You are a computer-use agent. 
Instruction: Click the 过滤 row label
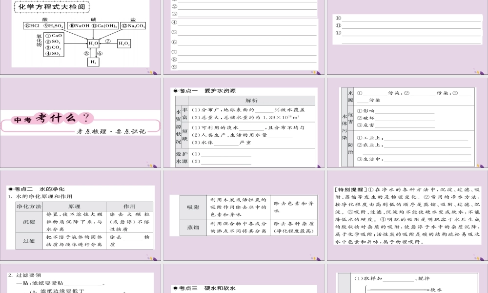click(x=29, y=241)
